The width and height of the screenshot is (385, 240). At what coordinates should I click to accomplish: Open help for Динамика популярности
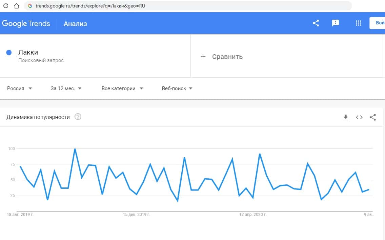click(x=78, y=117)
